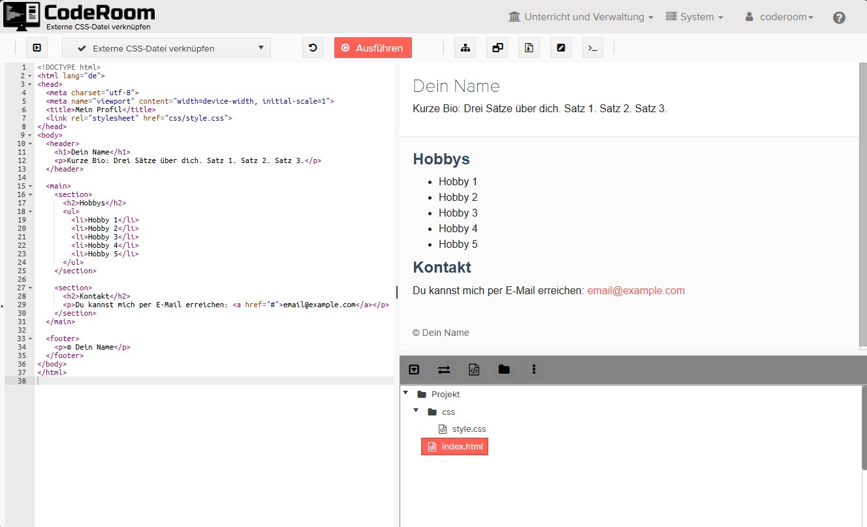Open the 'Externe CSS-Datei verknüpfen' task dropdown

tap(166, 48)
